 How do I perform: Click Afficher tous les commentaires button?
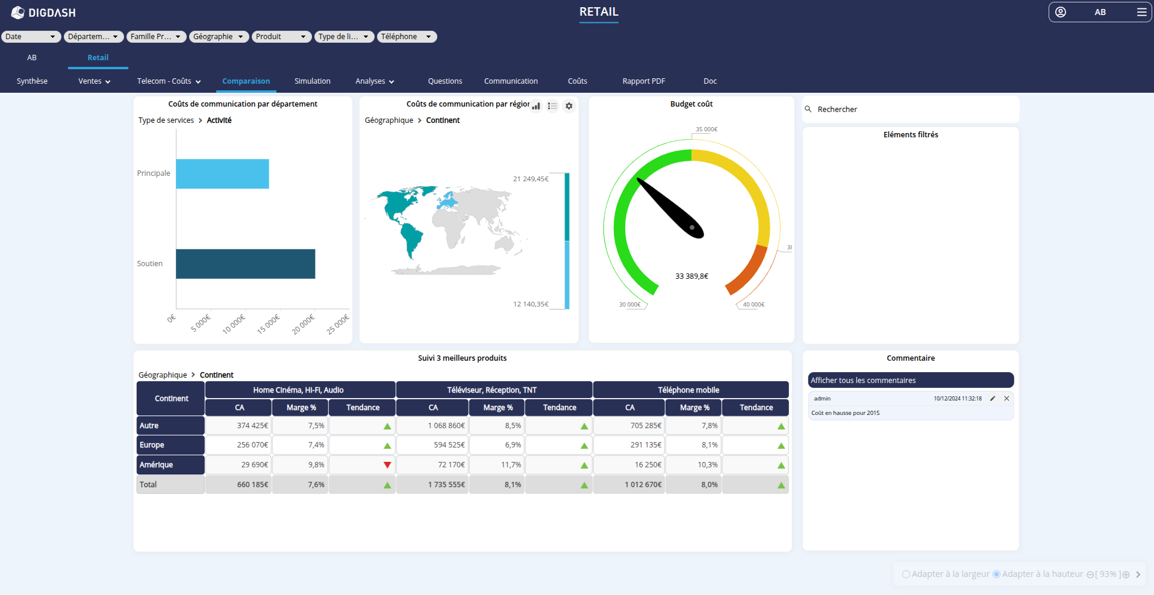tap(910, 380)
